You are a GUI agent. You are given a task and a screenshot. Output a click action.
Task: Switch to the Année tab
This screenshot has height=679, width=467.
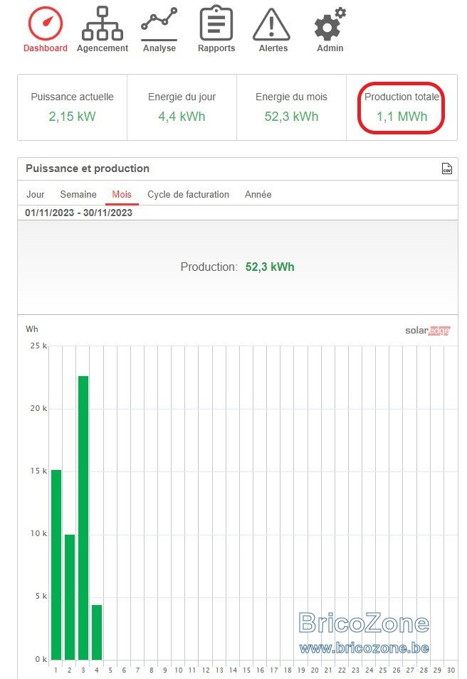click(x=258, y=194)
